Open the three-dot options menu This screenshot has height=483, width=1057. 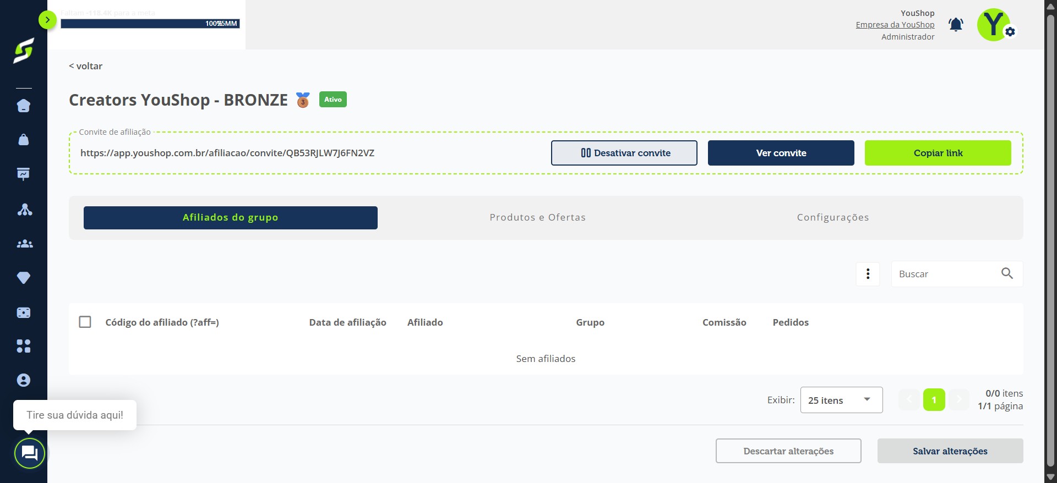point(868,274)
